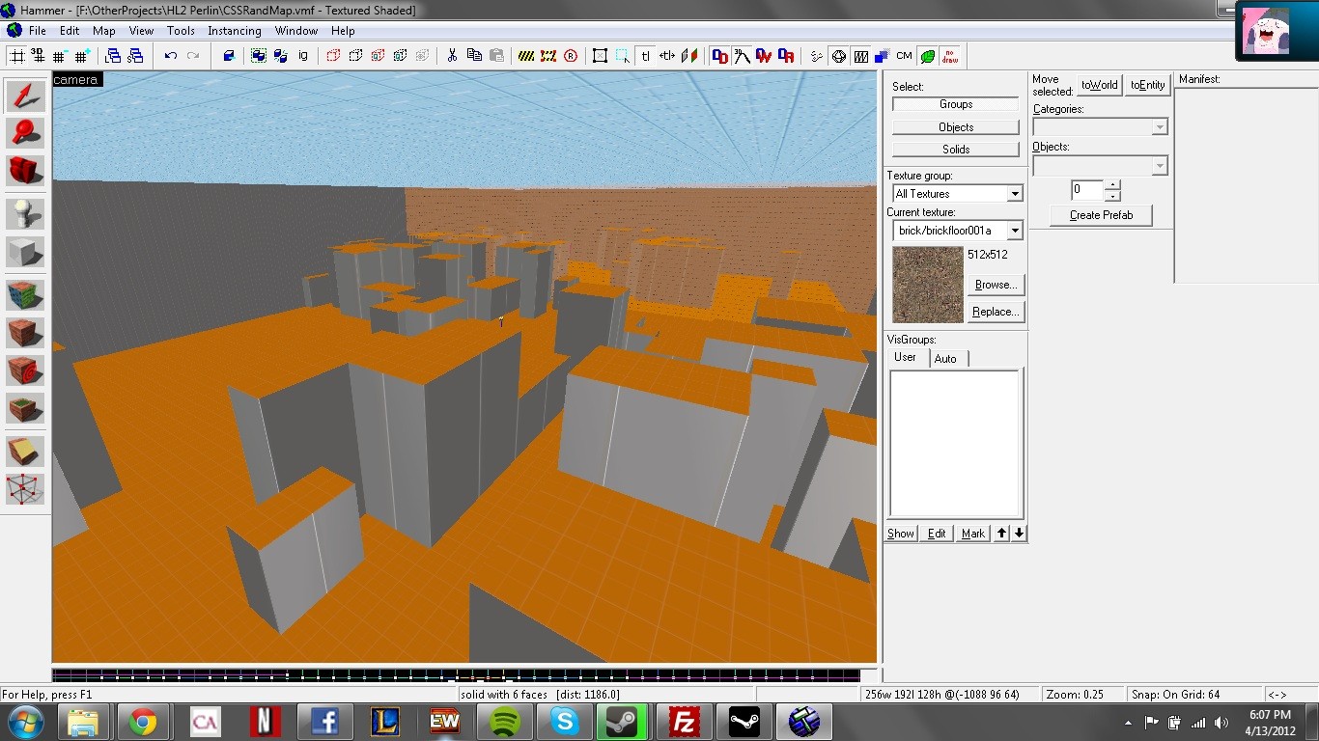Click the Larger Grid icon
Screen dimensions: 1319x741
pyautogui.click(x=82, y=55)
